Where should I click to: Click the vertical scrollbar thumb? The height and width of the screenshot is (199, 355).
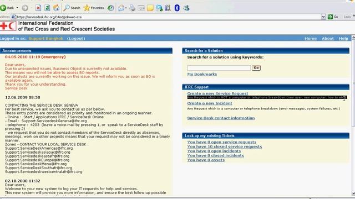point(353,83)
